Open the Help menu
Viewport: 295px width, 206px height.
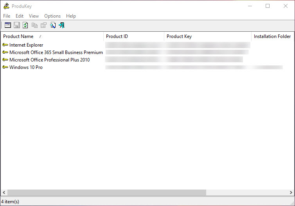pyautogui.click(x=71, y=16)
